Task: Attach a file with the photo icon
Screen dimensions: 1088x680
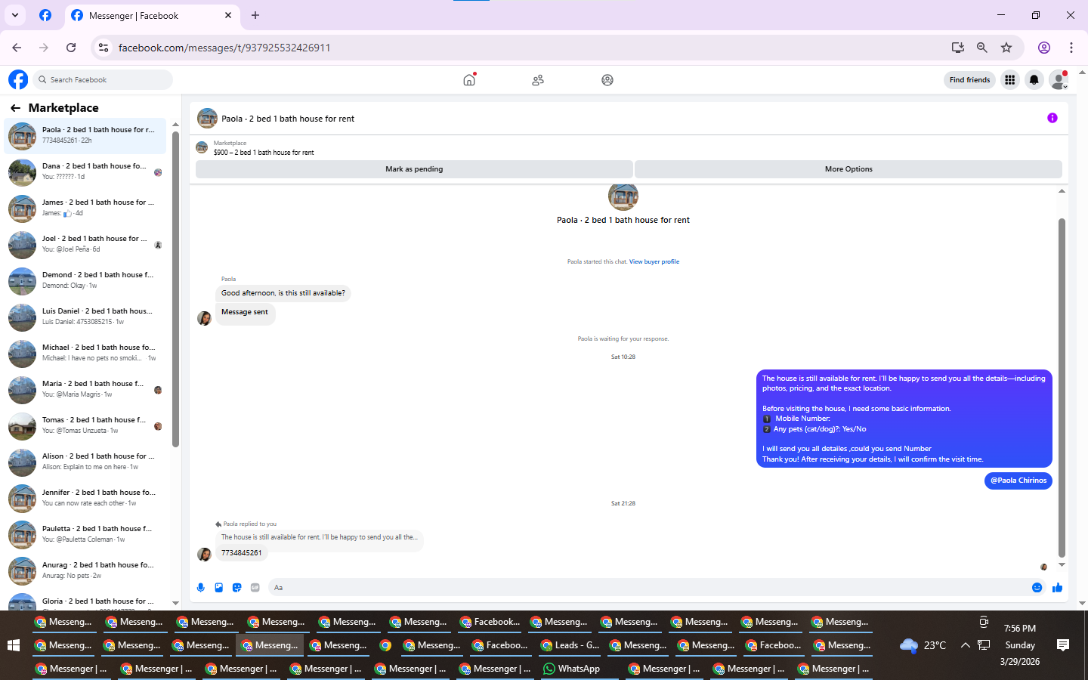Action: click(219, 588)
